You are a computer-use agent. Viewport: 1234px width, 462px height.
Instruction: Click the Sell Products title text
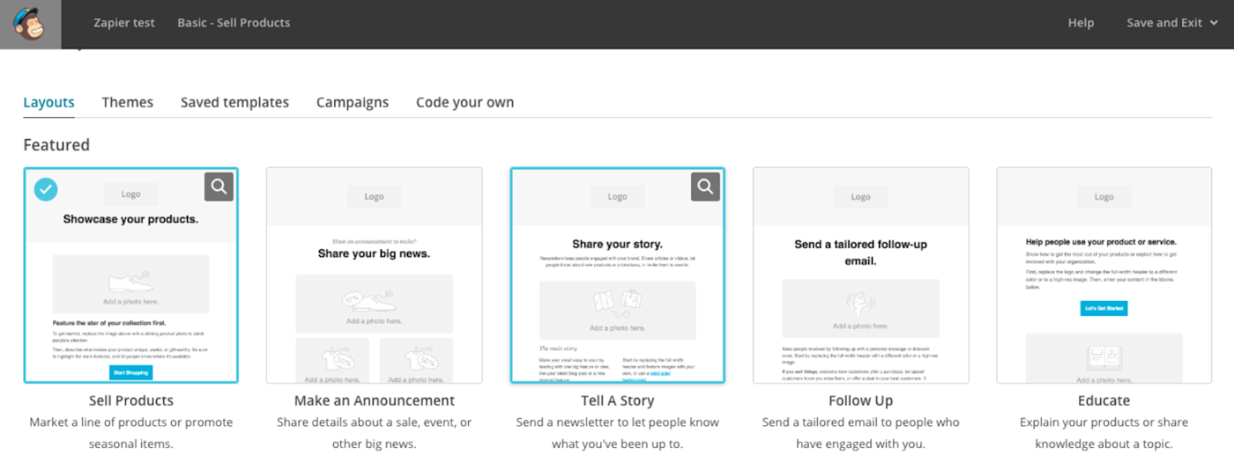point(131,400)
